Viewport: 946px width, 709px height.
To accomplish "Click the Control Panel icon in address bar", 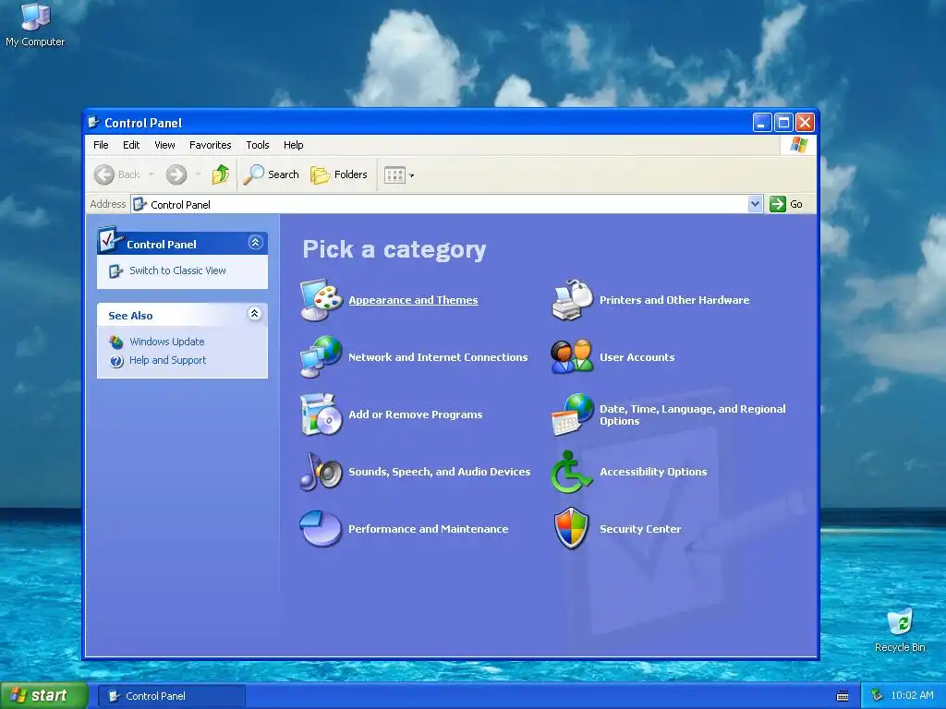I will point(140,204).
